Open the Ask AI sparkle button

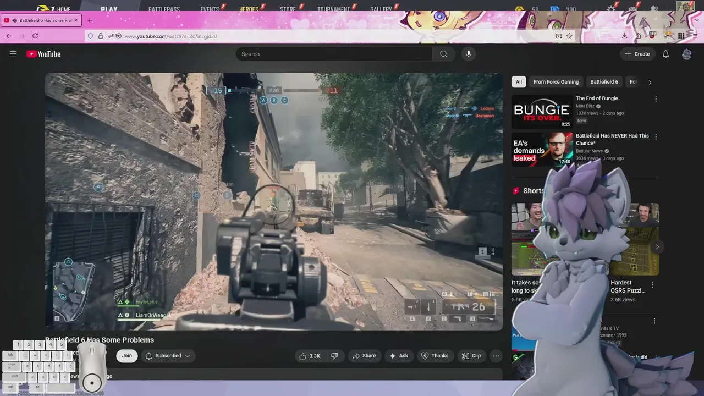399,356
